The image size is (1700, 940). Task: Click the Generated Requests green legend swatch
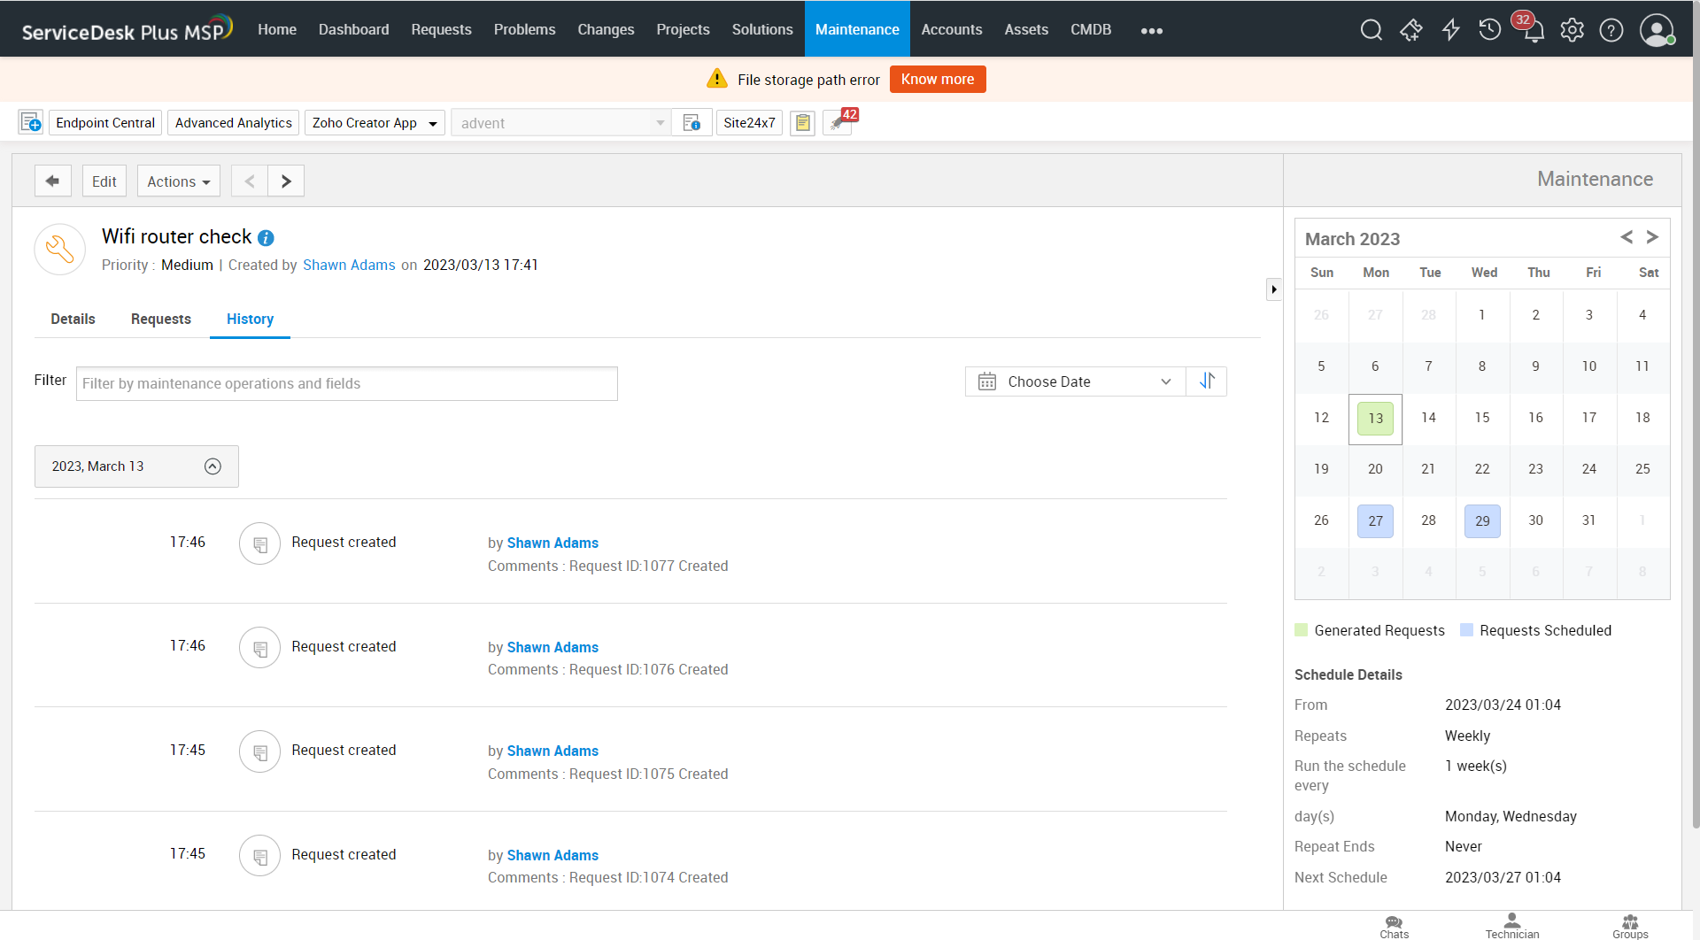[x=1301, y=630]
